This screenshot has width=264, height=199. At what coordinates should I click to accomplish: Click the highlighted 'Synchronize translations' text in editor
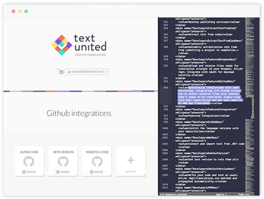coord(210,95)
